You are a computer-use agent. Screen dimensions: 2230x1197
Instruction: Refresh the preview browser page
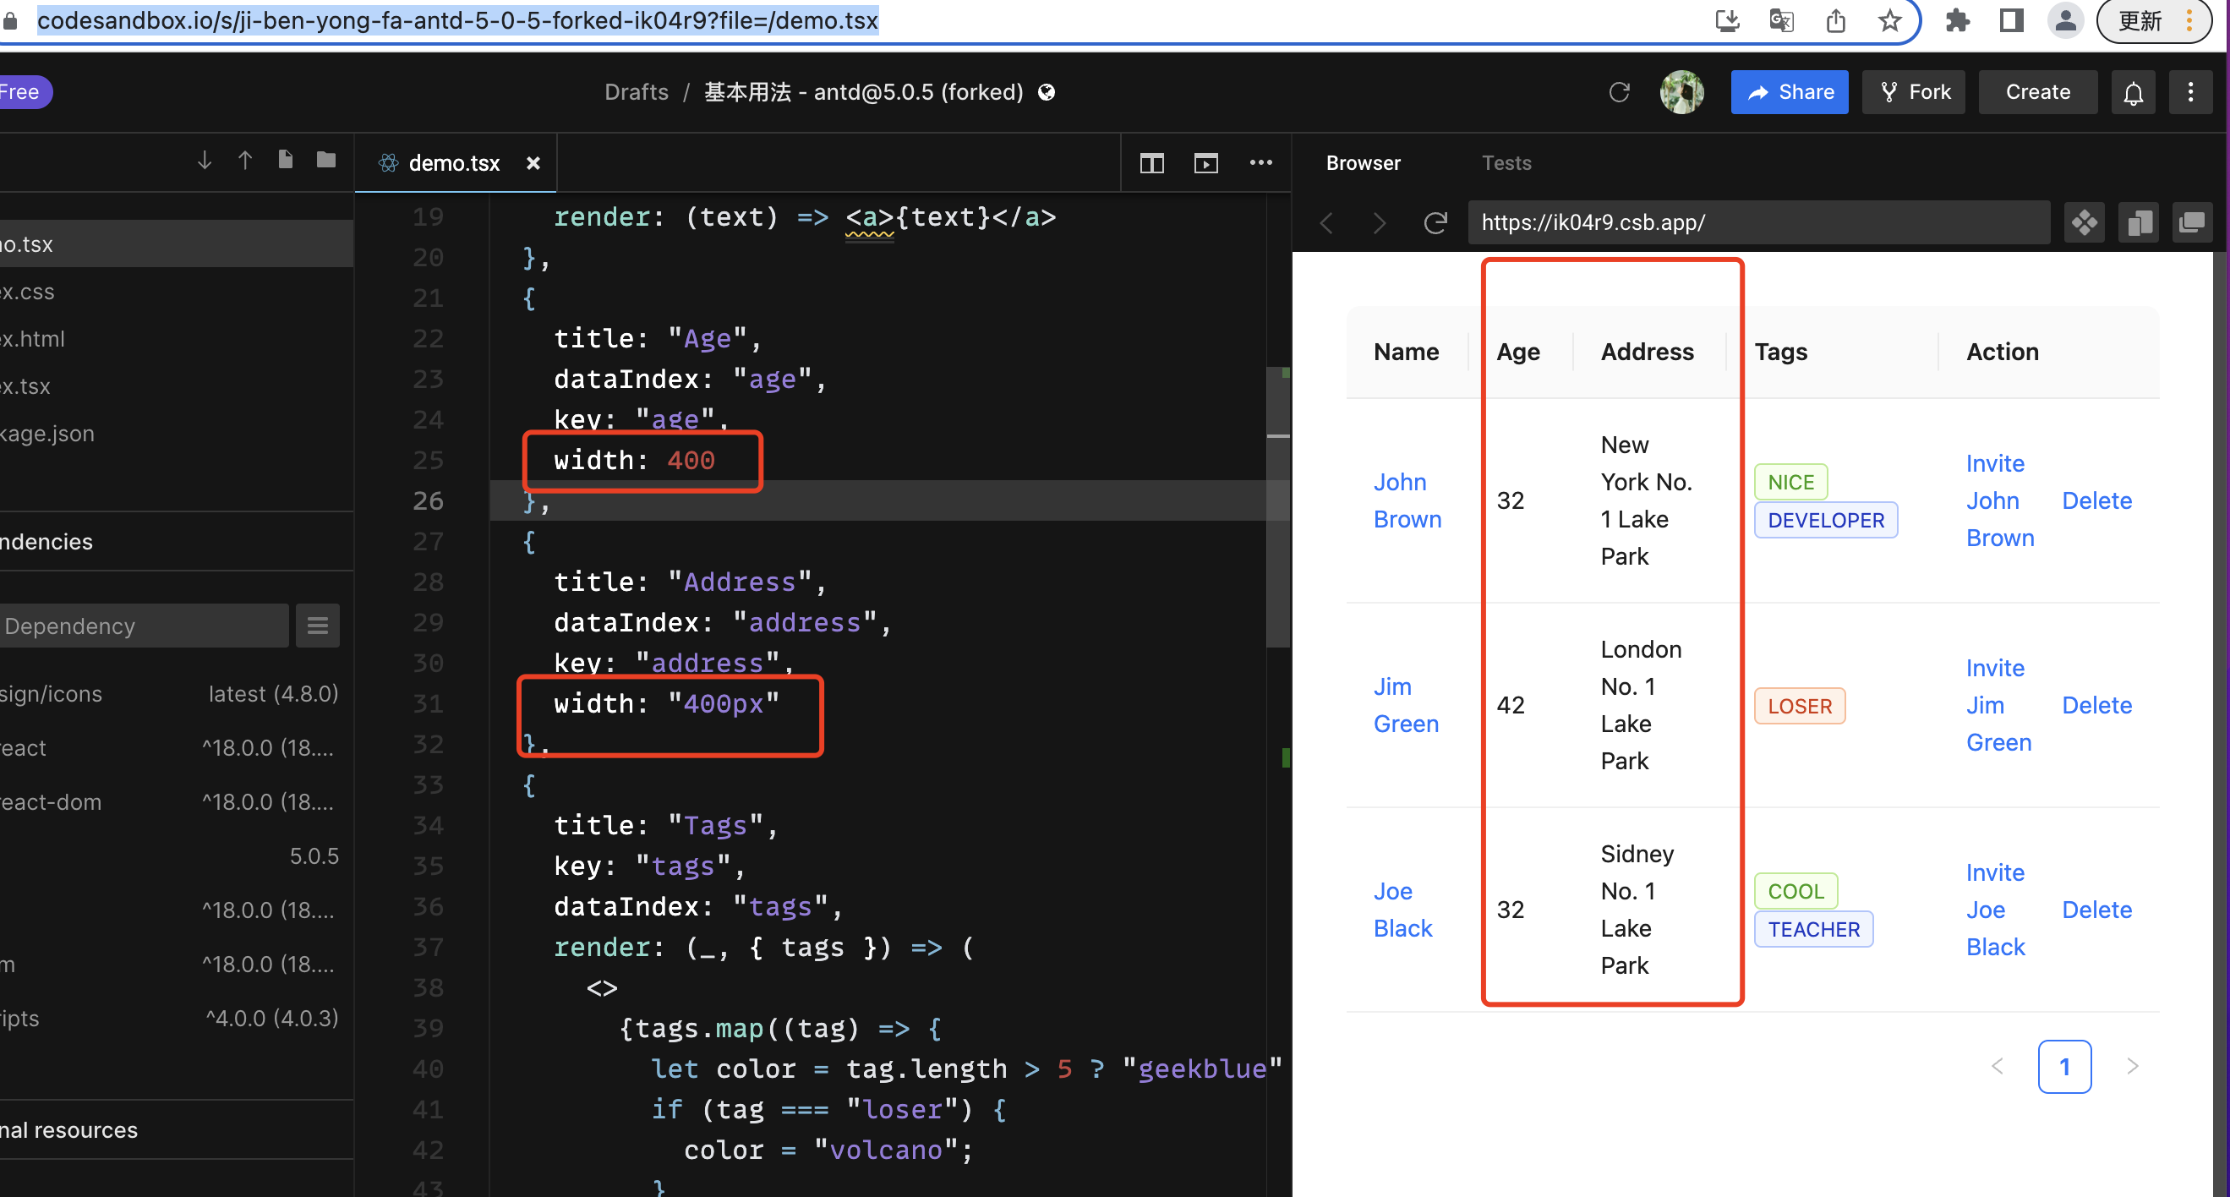[1435, 222]
